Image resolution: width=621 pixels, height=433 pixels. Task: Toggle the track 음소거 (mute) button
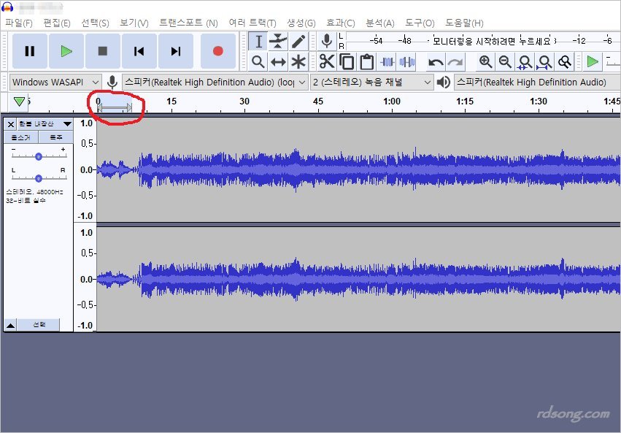point(21,137)
